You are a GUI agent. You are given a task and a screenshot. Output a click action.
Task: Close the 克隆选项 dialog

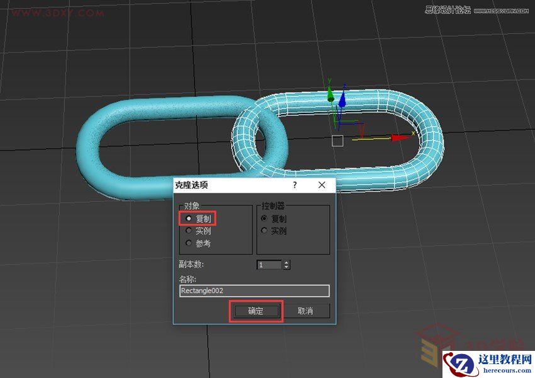pyautogui.click(x=322, y=185)
